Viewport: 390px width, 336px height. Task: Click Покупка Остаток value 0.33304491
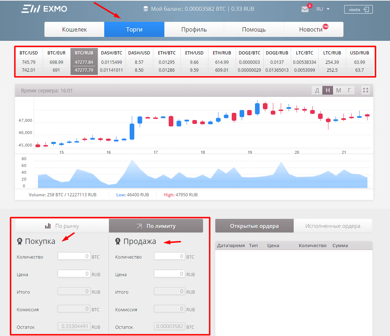[x=74, y=326]
